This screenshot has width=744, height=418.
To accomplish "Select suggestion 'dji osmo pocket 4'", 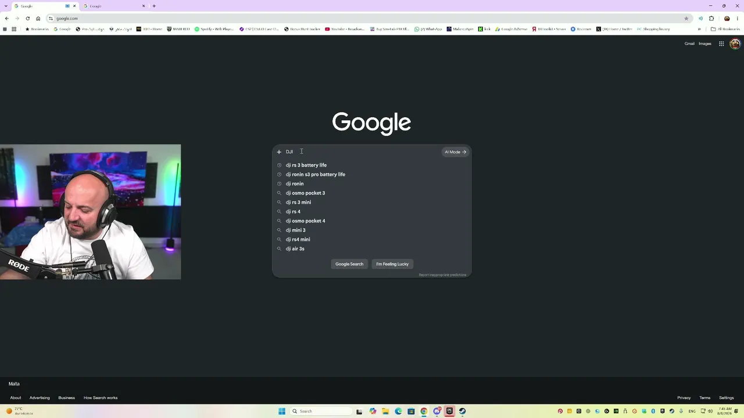I will coord(372,221).
